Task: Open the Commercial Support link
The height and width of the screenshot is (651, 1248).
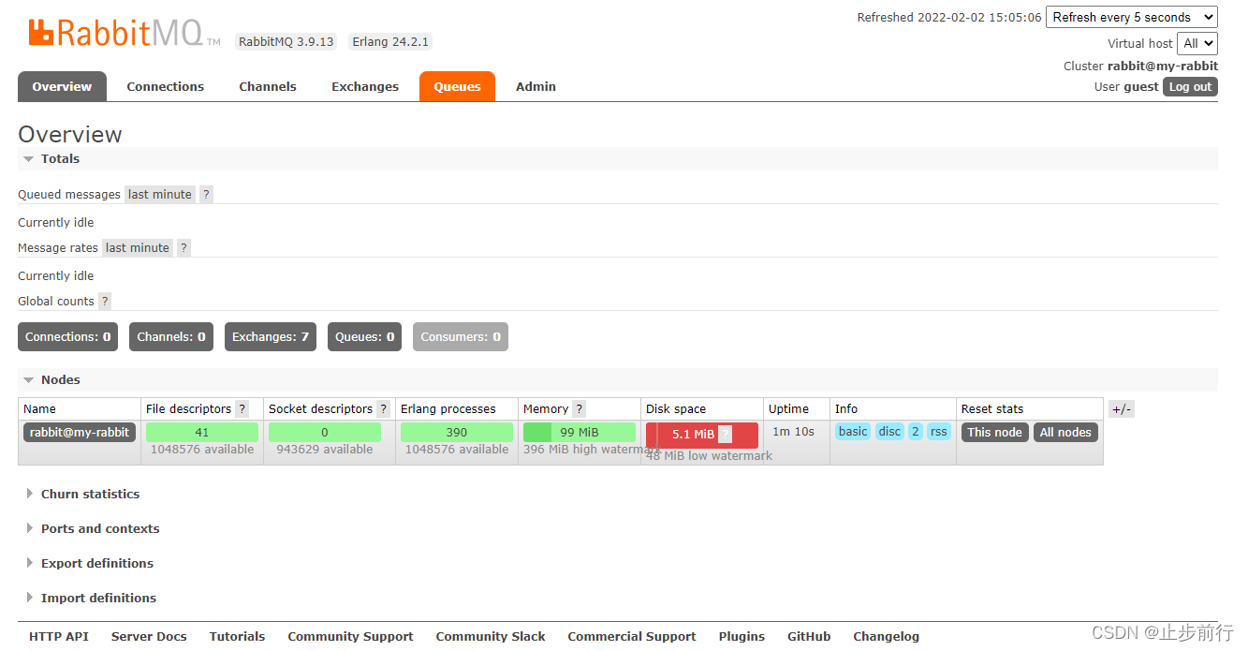Action: 632,636
